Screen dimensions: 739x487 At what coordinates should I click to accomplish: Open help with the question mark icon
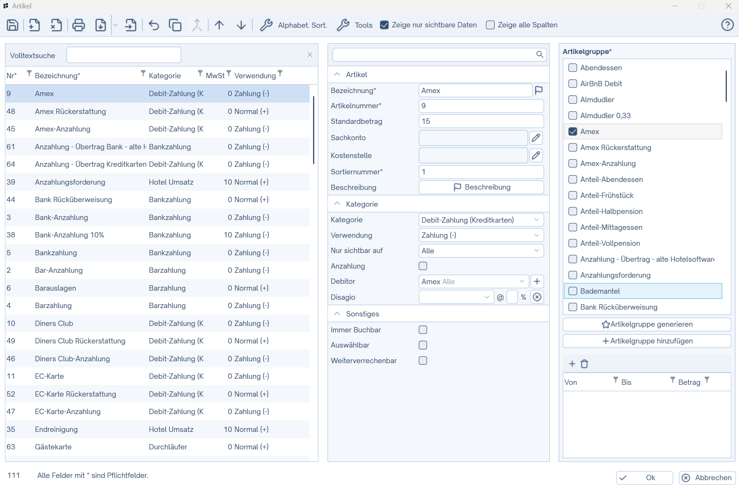click(x=727, y=25)
